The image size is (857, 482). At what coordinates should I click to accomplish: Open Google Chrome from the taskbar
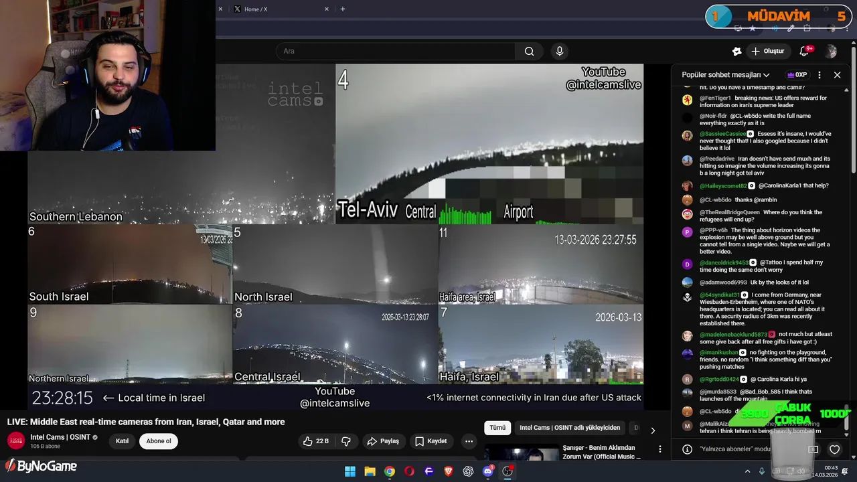(x=390, y=471)
